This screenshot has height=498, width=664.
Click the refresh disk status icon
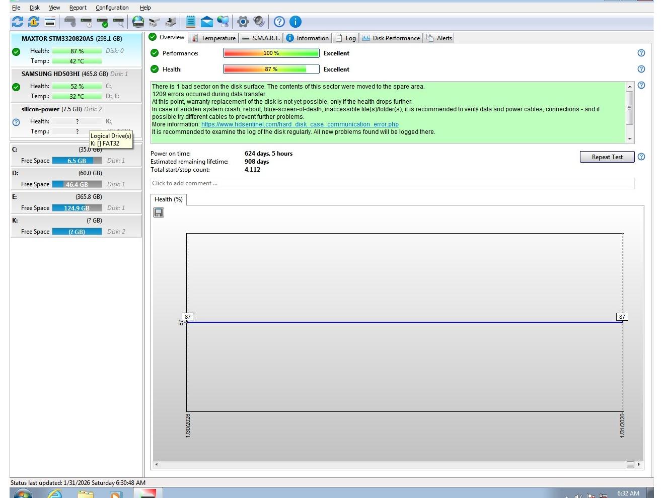coord(18,22)
